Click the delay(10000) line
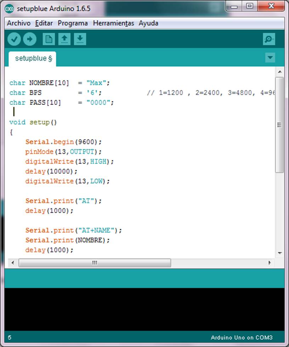 tap(51, 171)
